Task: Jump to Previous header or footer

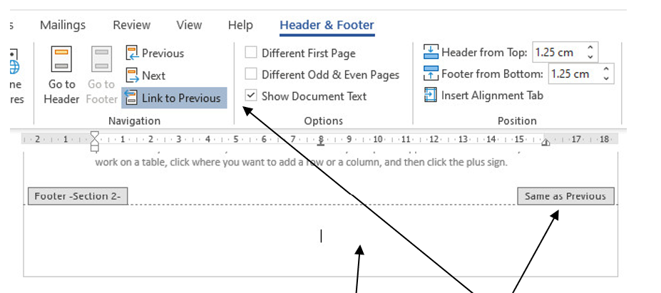Action: tap(155, 53)
